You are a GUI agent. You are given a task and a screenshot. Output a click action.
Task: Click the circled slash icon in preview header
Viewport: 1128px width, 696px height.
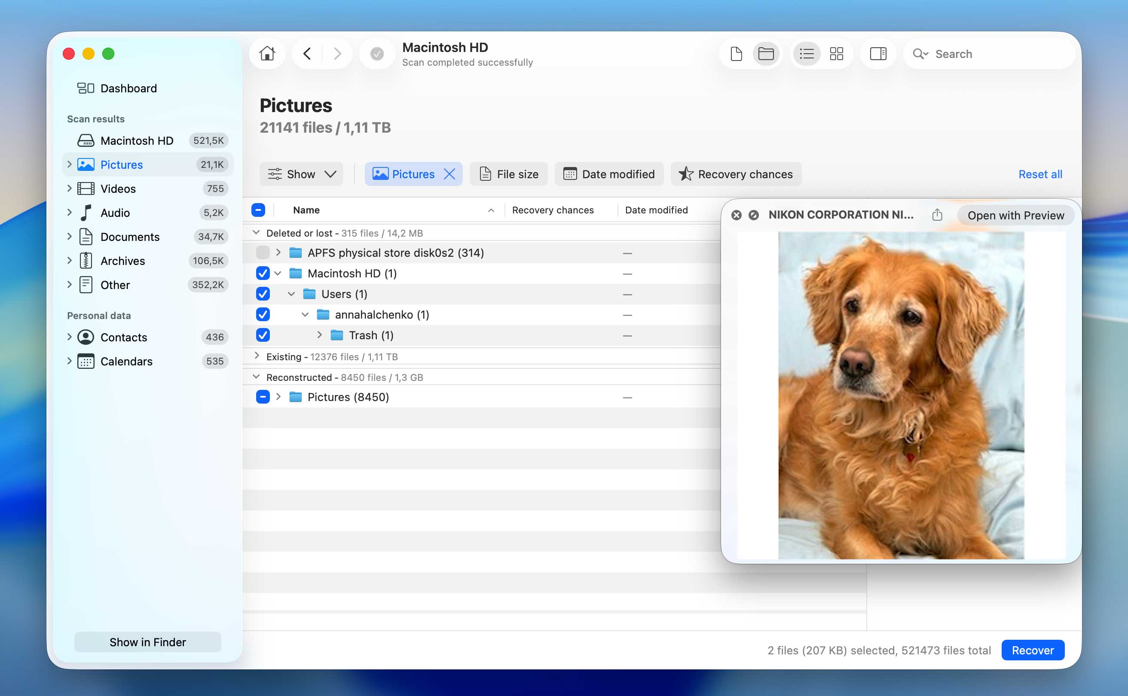(754, 215)
